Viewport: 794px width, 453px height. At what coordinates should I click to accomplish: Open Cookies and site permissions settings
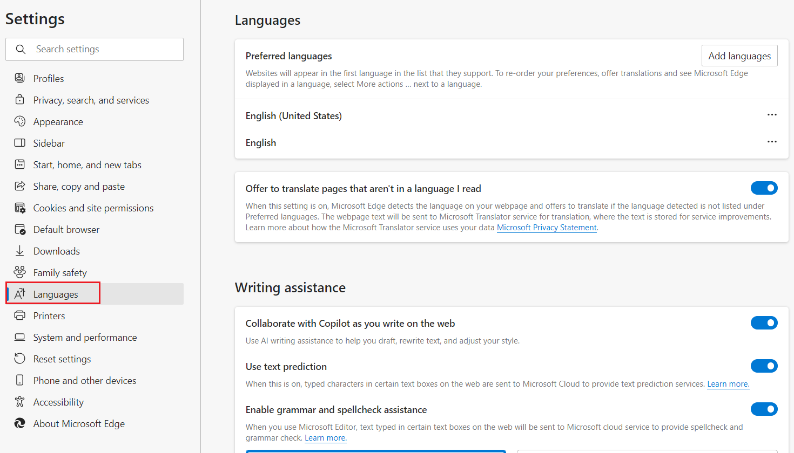point(93,208)
